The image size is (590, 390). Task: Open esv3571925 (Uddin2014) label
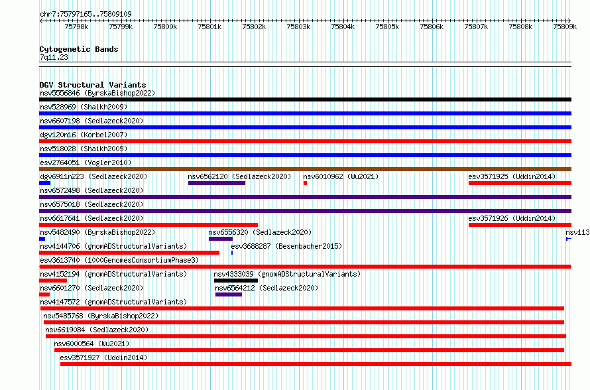point(512,176)
